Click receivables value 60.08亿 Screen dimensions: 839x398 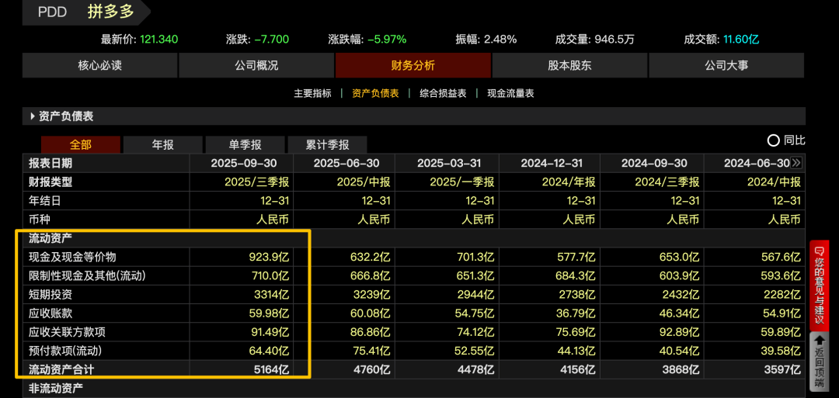(x=371, y=313)
